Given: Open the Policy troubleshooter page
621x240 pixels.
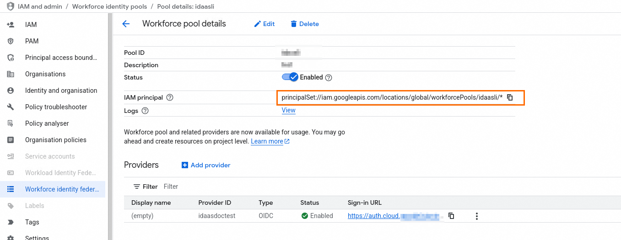Looking at the screenshot, I should pos(56,107).
